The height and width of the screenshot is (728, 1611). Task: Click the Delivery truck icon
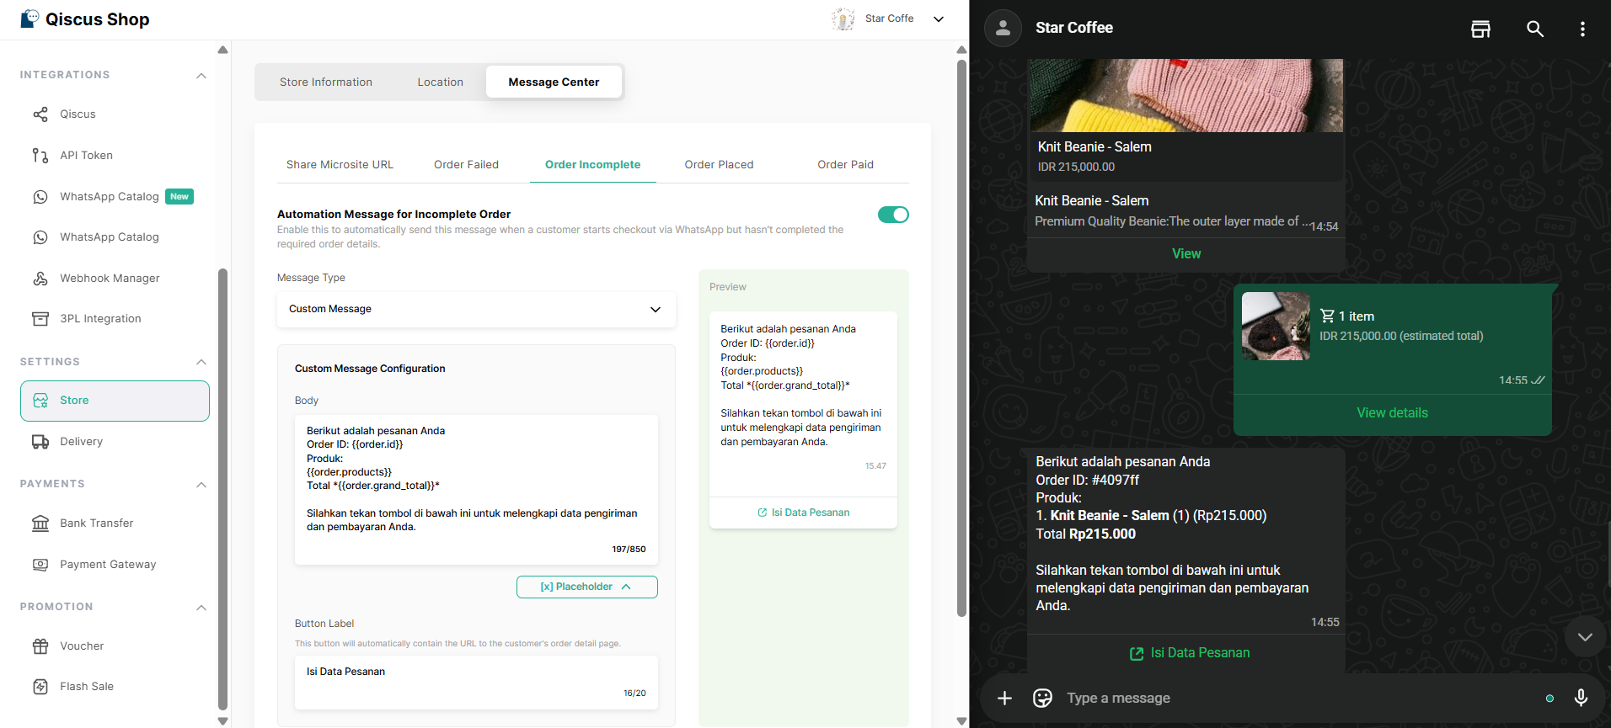[40, 442]
